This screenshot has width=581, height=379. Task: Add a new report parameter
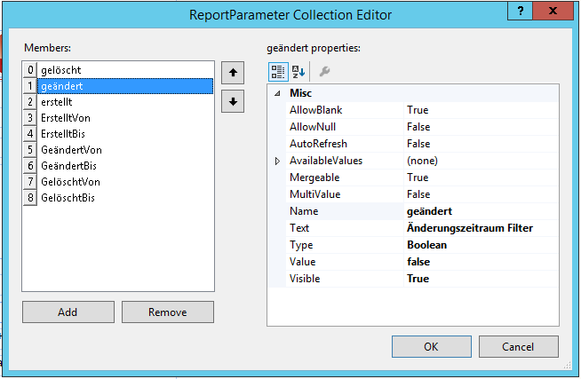[68, 312]
